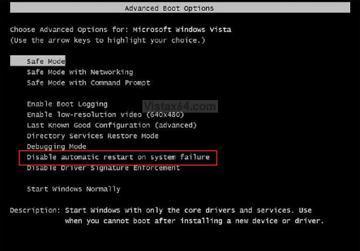This screenshot has width=360, height=251.
Task: Click the core drivers and services description line
Action: [188, 210]
